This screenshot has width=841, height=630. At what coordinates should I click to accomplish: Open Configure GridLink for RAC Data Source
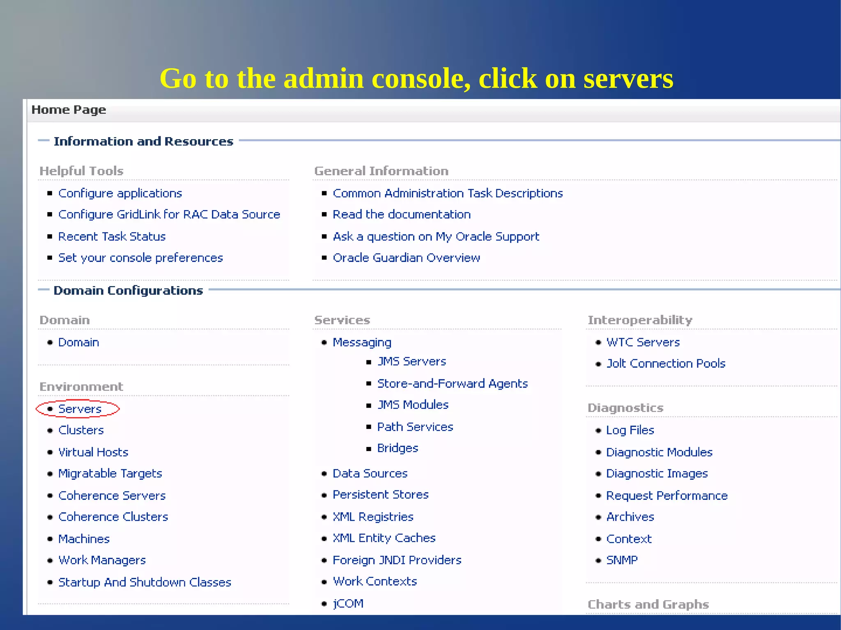tap(169, 215)
